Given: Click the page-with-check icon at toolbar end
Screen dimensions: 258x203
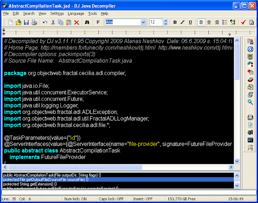Looking at the screenshot, I should [x=252, y=22].
